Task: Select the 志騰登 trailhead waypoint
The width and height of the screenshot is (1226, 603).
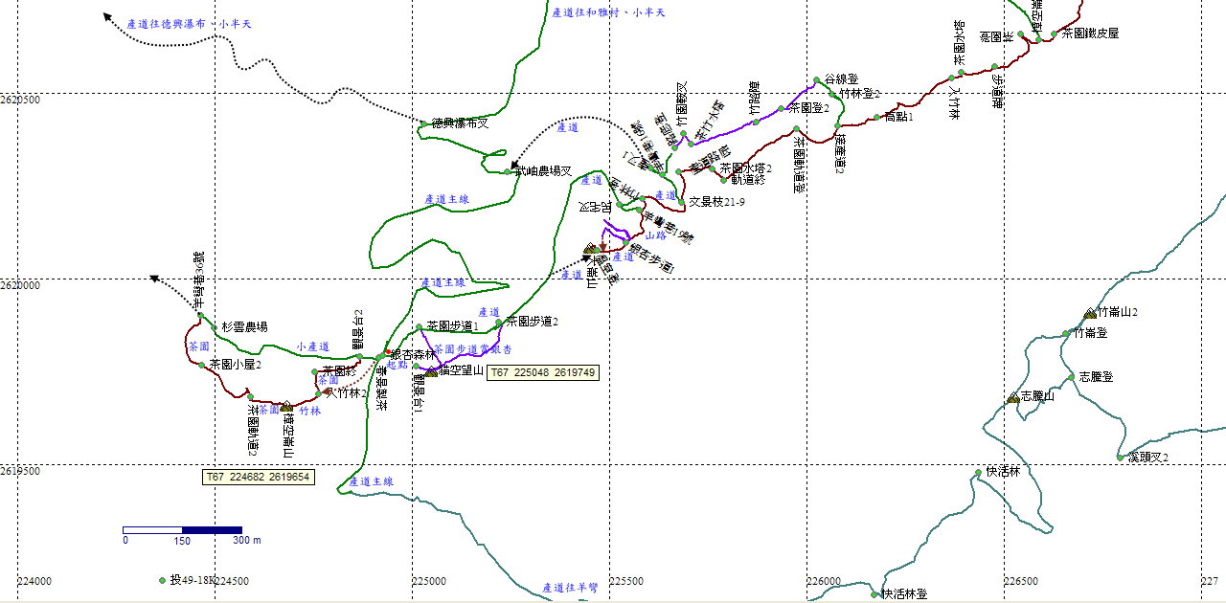Action: 1071,377
